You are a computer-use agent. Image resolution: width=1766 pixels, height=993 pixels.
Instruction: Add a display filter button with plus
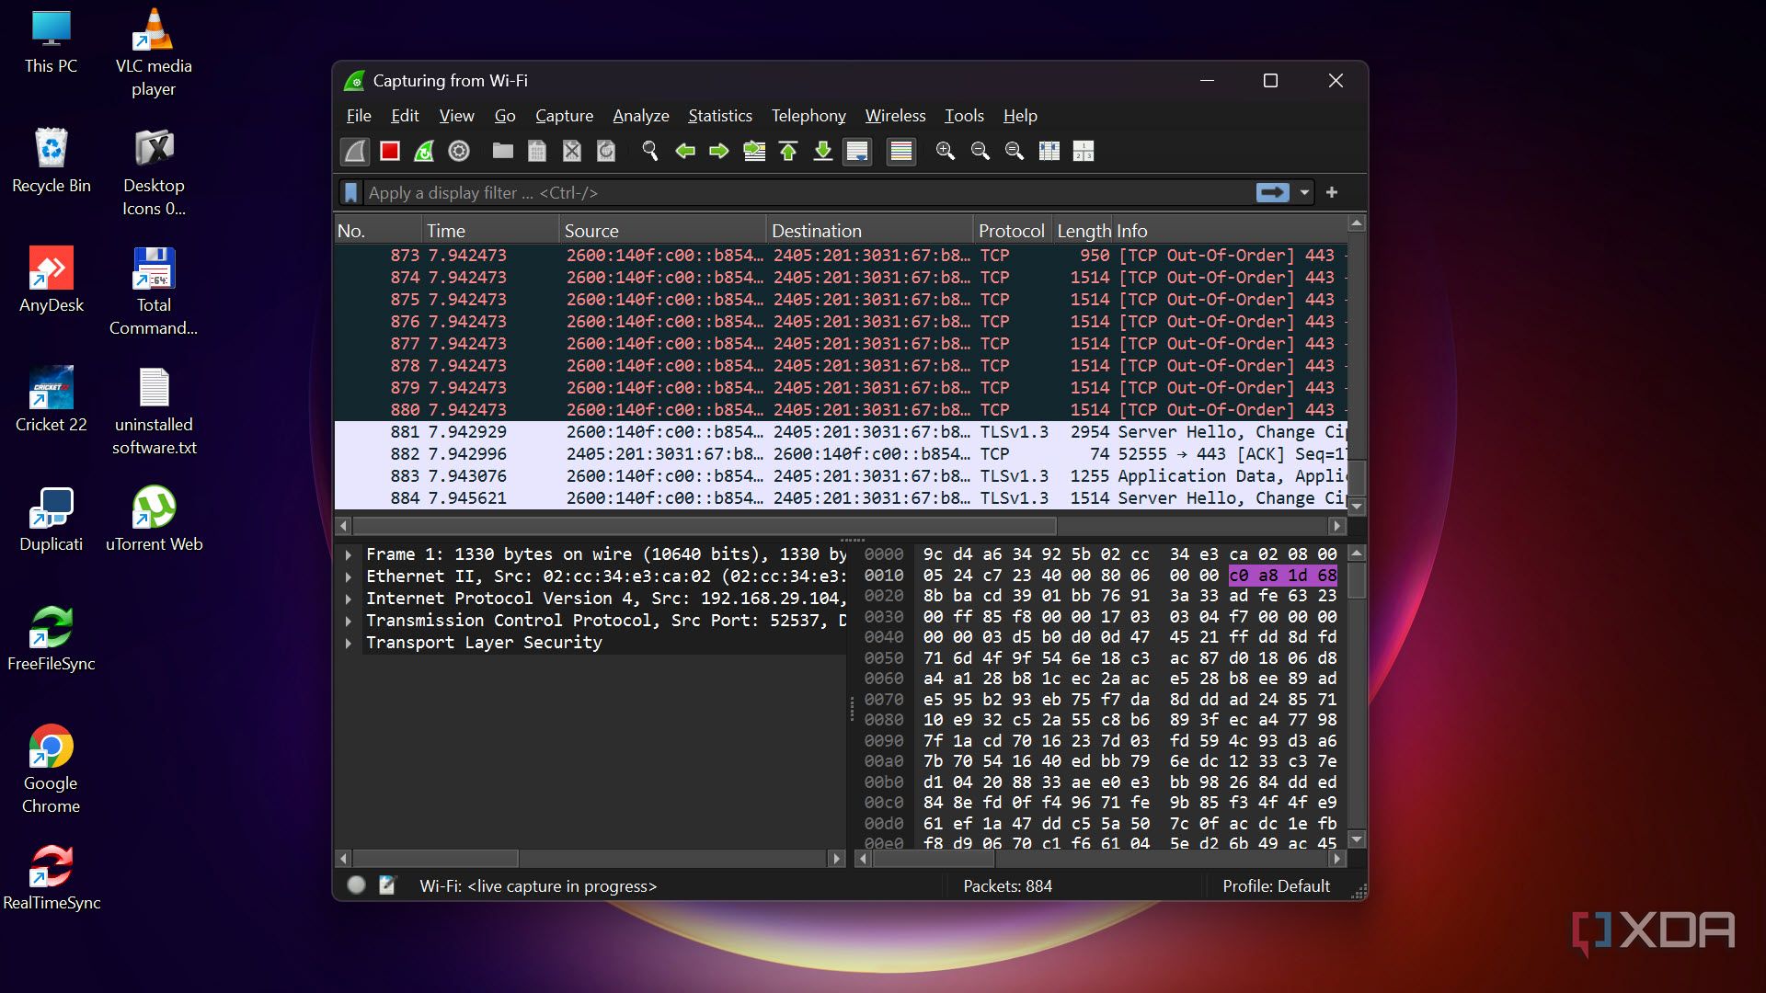[x=1332, y=192]
